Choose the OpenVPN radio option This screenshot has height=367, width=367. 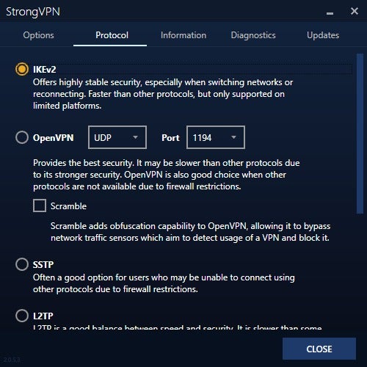pos(22,137)
